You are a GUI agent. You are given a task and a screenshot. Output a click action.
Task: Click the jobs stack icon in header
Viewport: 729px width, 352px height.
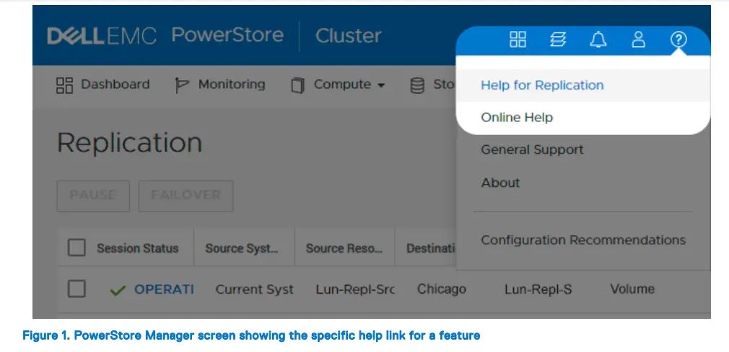point(558,40)
